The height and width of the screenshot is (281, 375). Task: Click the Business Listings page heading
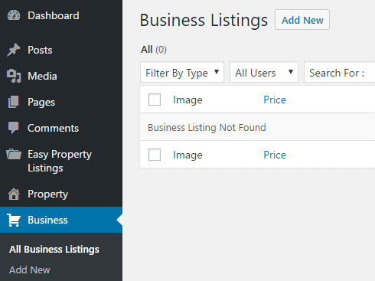tap(204, 20)
